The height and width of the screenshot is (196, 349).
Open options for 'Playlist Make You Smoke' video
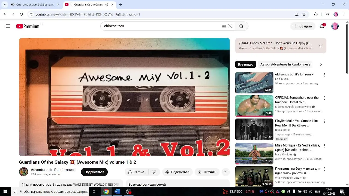click(324, 121)
